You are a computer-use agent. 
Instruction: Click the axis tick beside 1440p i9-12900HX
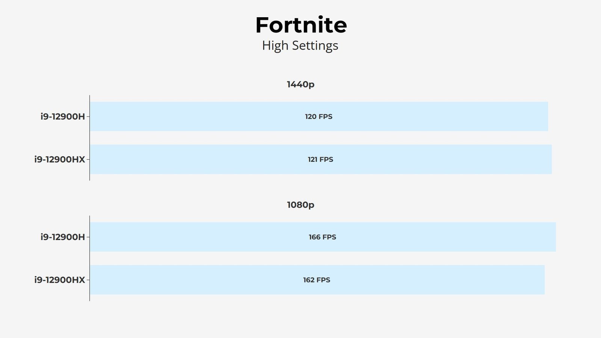(x=88, y=159)
